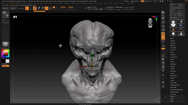Image resolution: width=188 pixels, height=105 pixels.
Task: Click the Gizmo lock icon
Action: click(x=99, y=50)
